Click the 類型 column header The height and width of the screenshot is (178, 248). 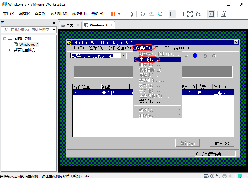115,87
